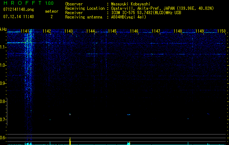Viewport: 229px width, 145px height.
Task: Click time marker 1141
Action: click(25, 31)
